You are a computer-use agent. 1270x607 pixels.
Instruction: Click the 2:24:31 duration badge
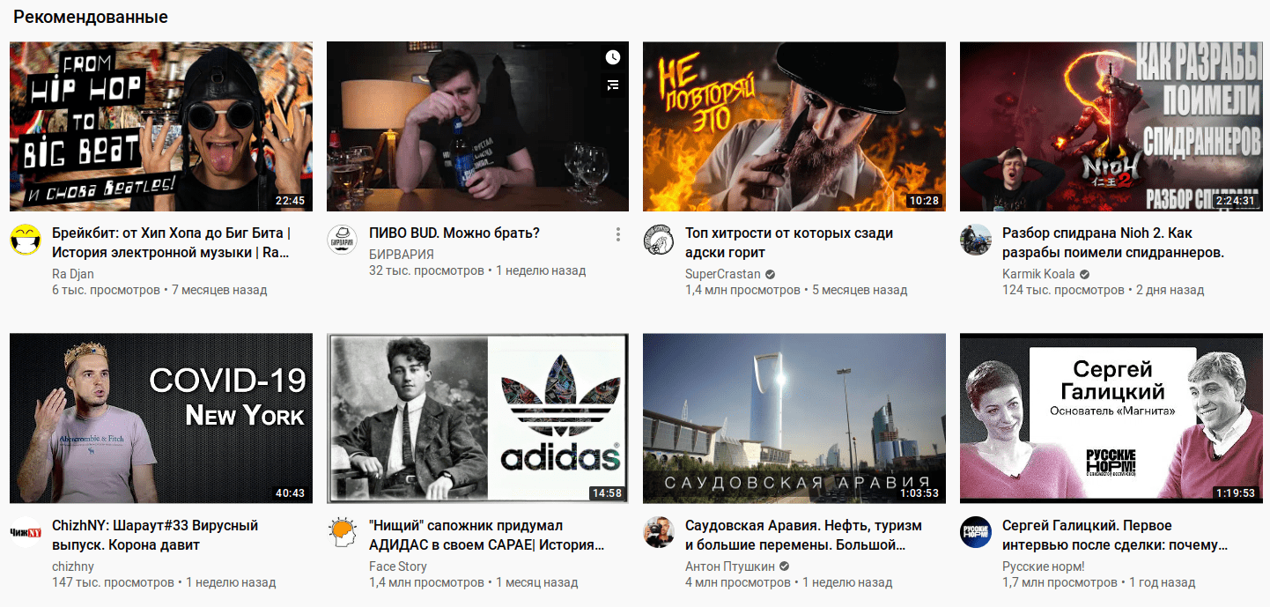pyautogui.click(x=1235, y=200)
